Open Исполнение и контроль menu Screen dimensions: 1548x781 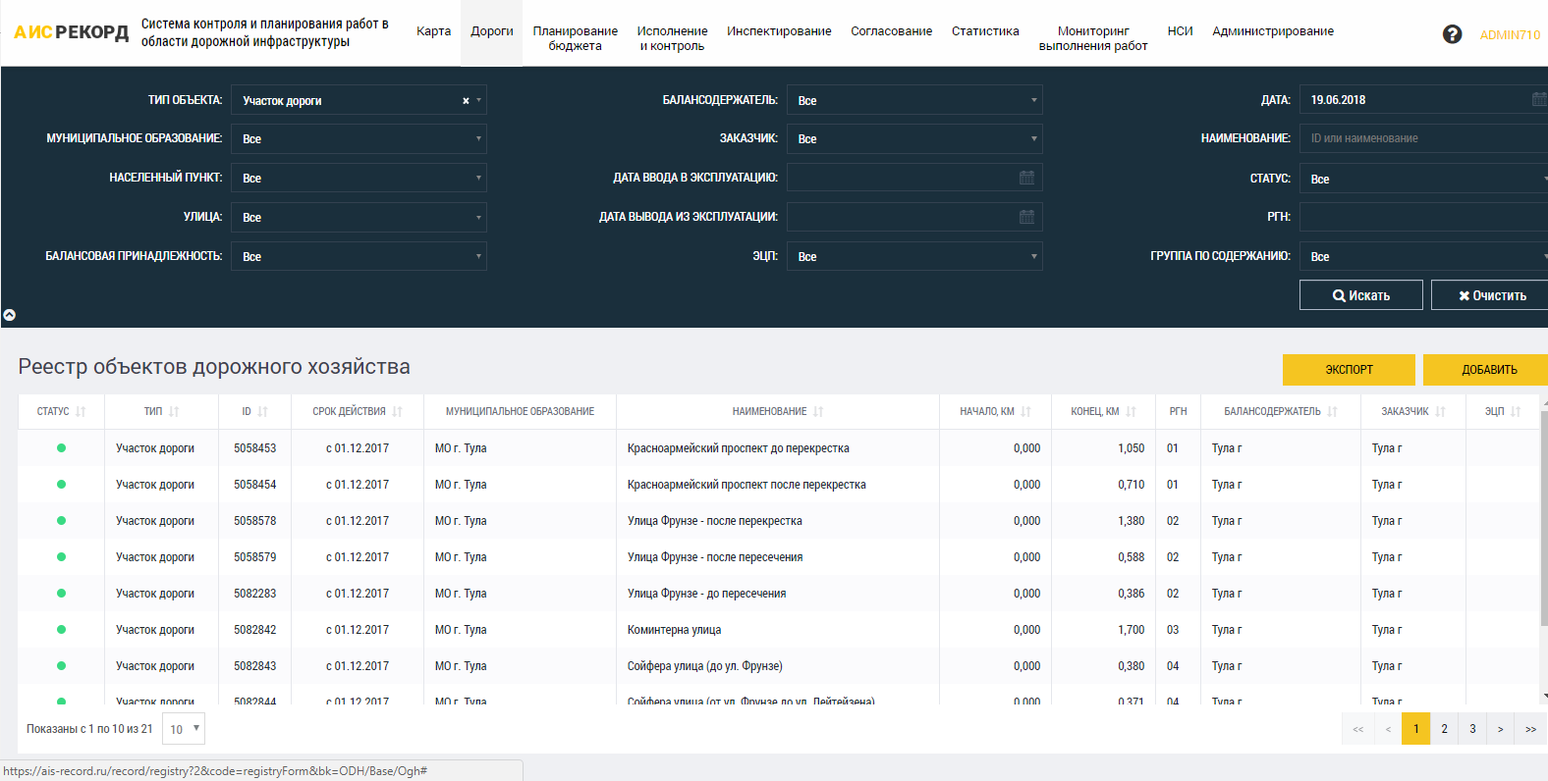pyautogui.click(x=672, y=38)
